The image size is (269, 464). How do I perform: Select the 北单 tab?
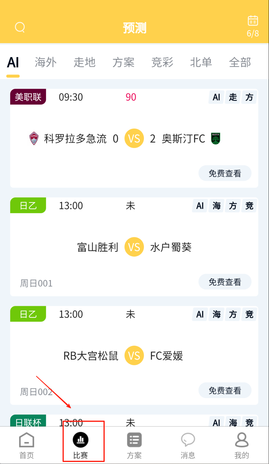[x=201, y=62]
